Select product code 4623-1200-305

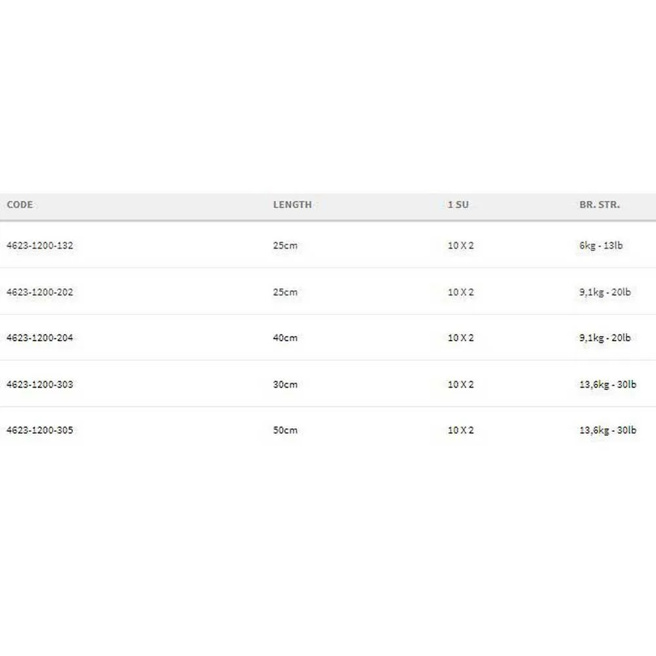tap(39, 430)
